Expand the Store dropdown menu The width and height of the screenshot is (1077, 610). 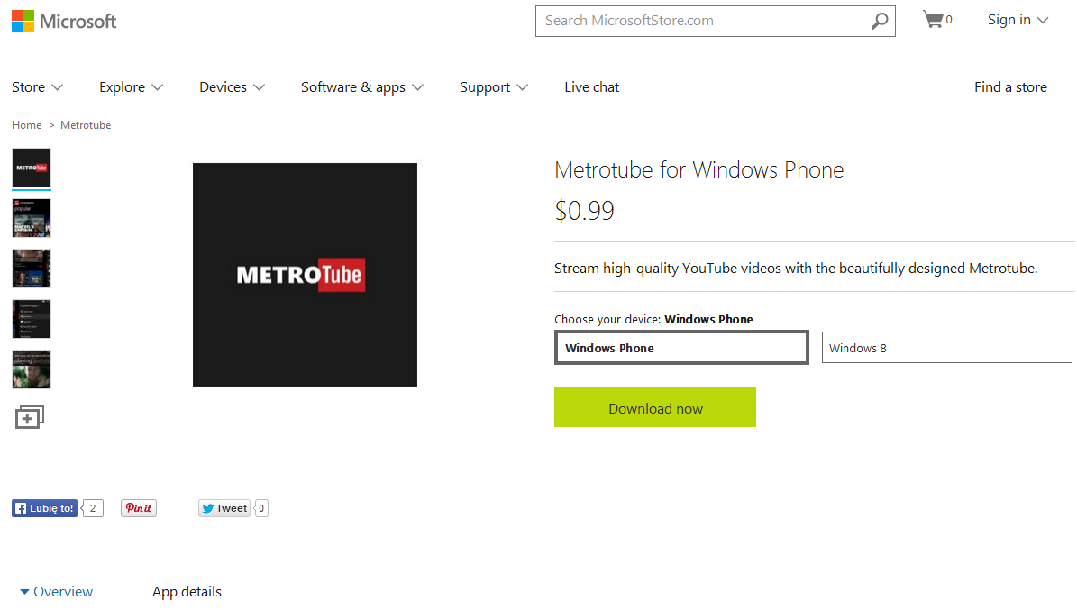pos(38,87)
